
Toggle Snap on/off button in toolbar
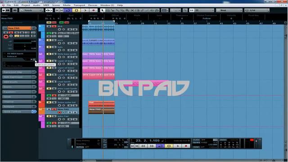point(192,10)
